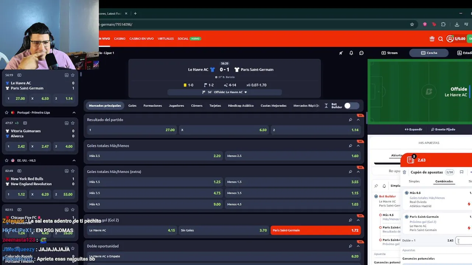
Task: Open the user account profile icon
Action: pos(450,39)
